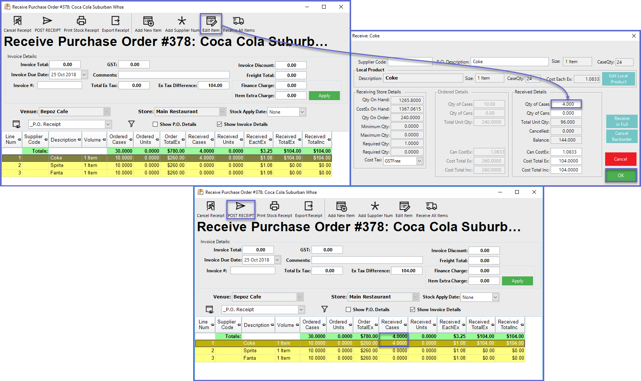Screen dimensions: 641x381
Task: Click Supplier Code field in Receive dialog
Action: (x=410, y=62)
